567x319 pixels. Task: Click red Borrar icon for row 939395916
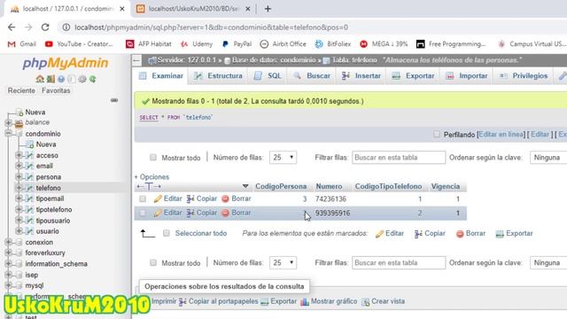tap(225, 213)
